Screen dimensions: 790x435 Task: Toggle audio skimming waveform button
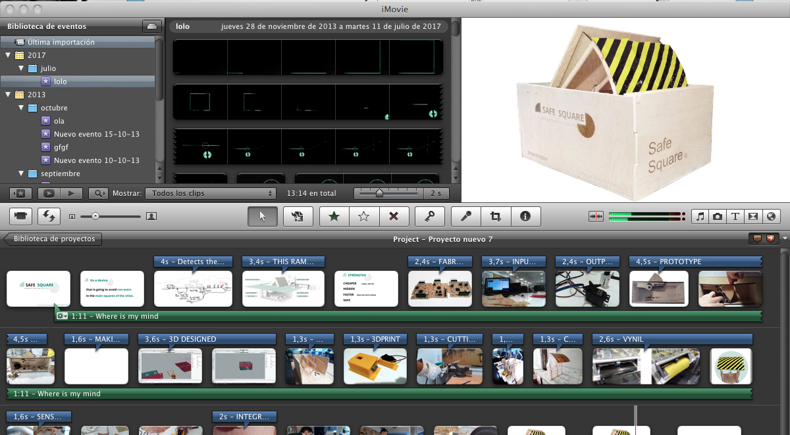(596, 216)
